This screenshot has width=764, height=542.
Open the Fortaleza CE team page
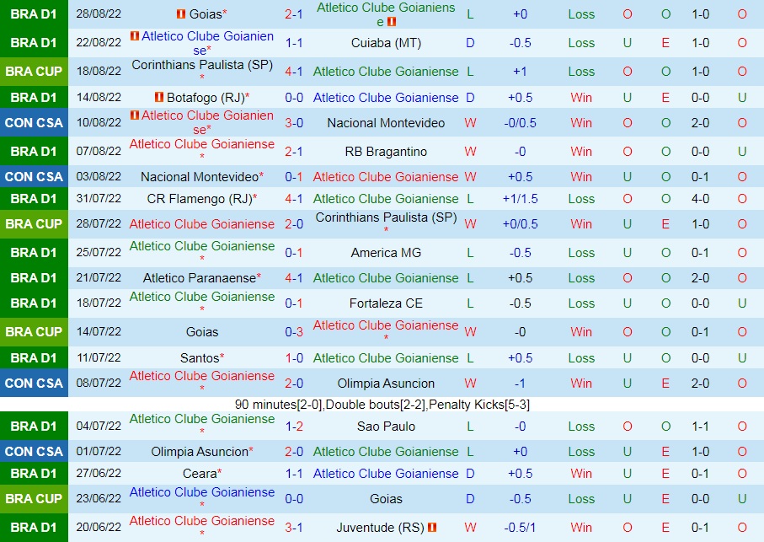coord(385,300)
